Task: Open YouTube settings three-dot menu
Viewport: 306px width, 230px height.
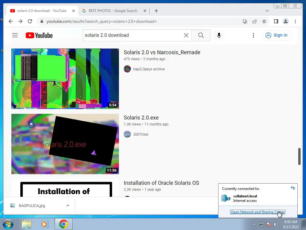Action: coord(253,35)
